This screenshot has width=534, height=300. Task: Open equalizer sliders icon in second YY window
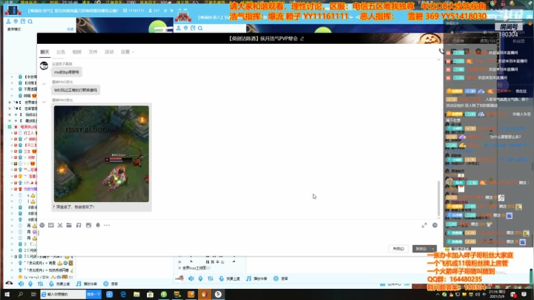(211, 278)
